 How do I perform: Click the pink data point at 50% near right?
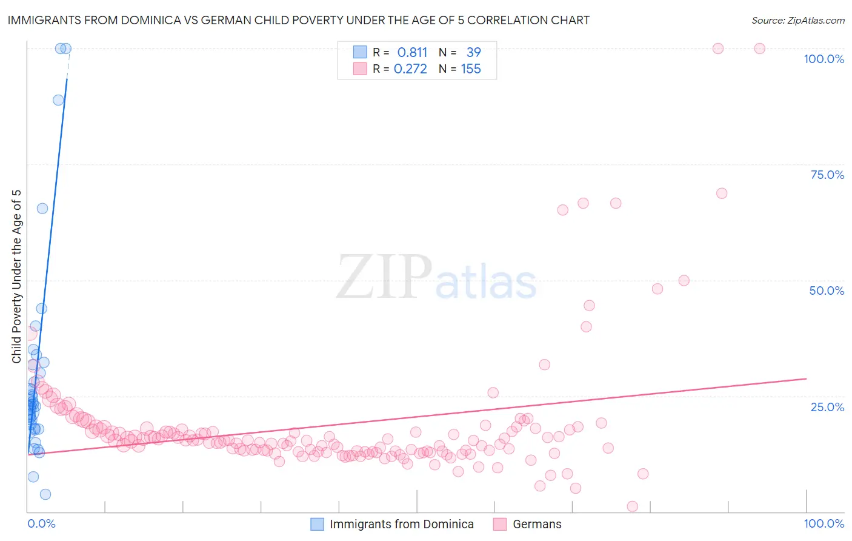tap(684, 280)
